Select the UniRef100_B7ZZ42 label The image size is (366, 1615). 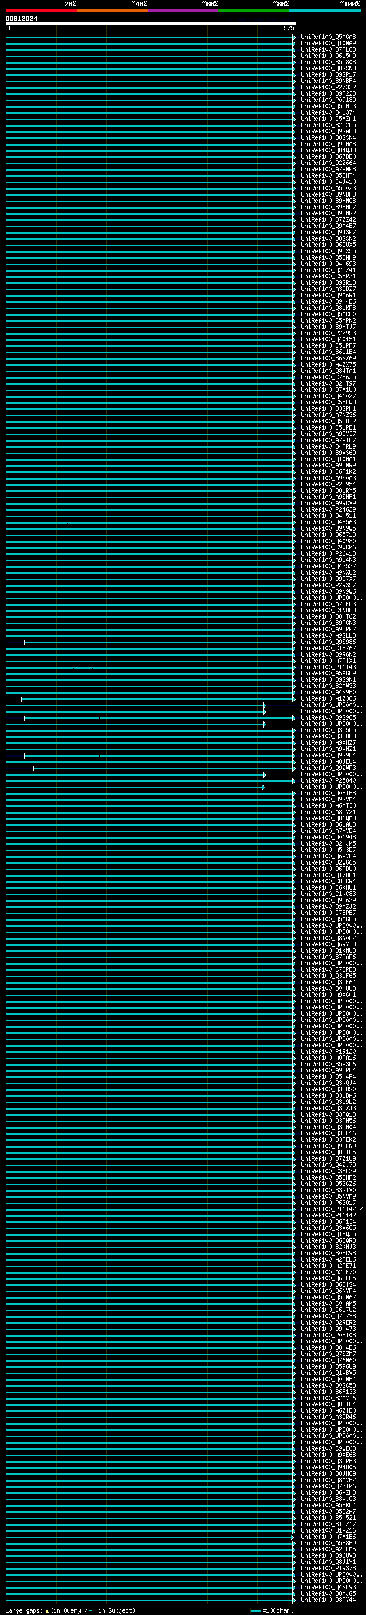tap(328, 219)
